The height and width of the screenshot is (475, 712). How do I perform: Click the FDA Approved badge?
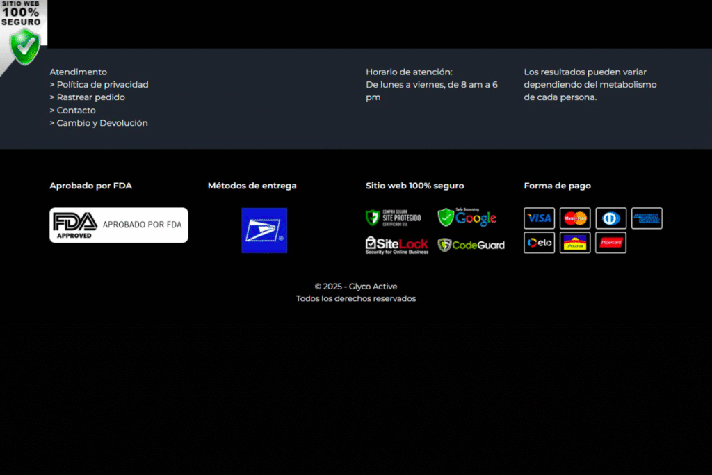118,225
